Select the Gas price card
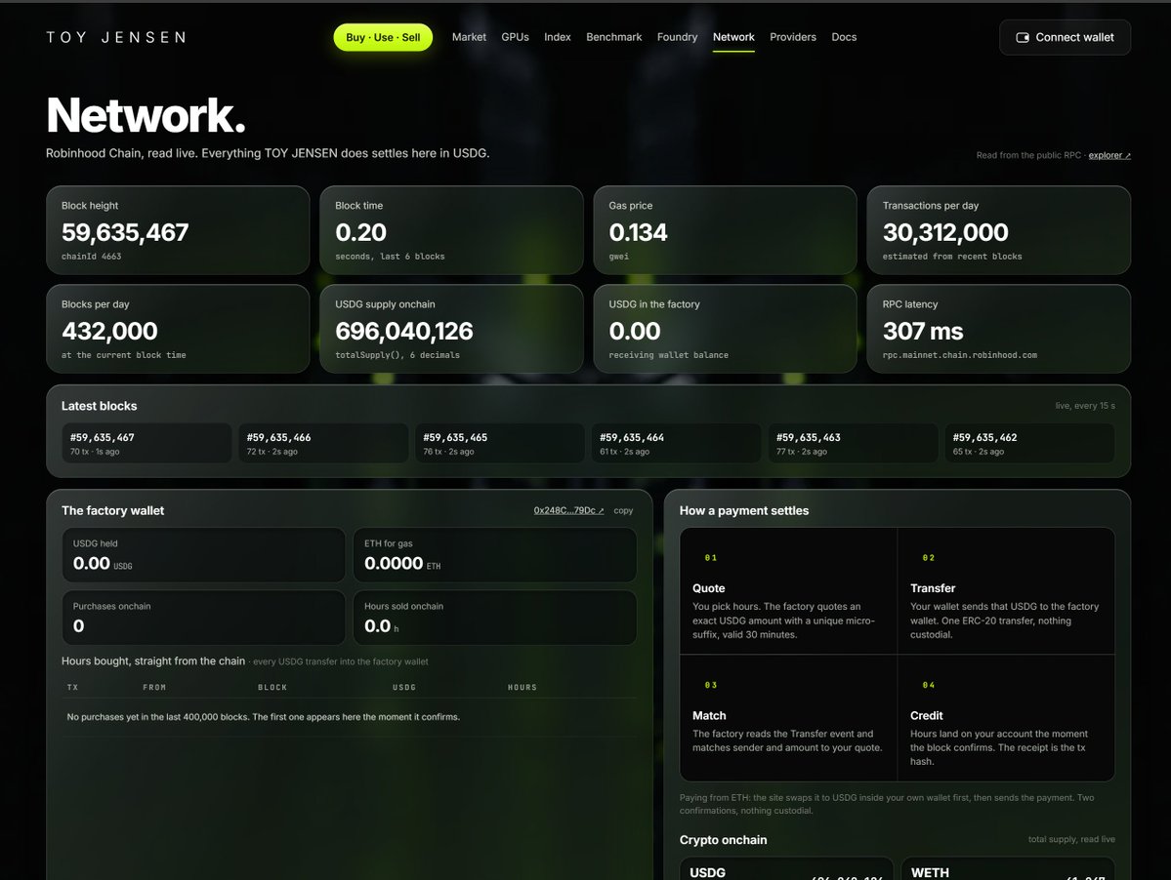The width and height of the screenshot is (1171, 880). 725,230
